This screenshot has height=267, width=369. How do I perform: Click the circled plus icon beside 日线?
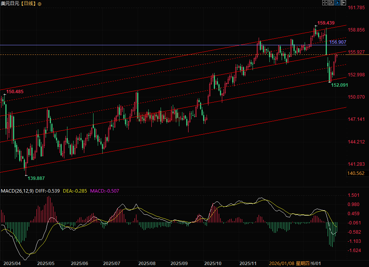[40, 3]
